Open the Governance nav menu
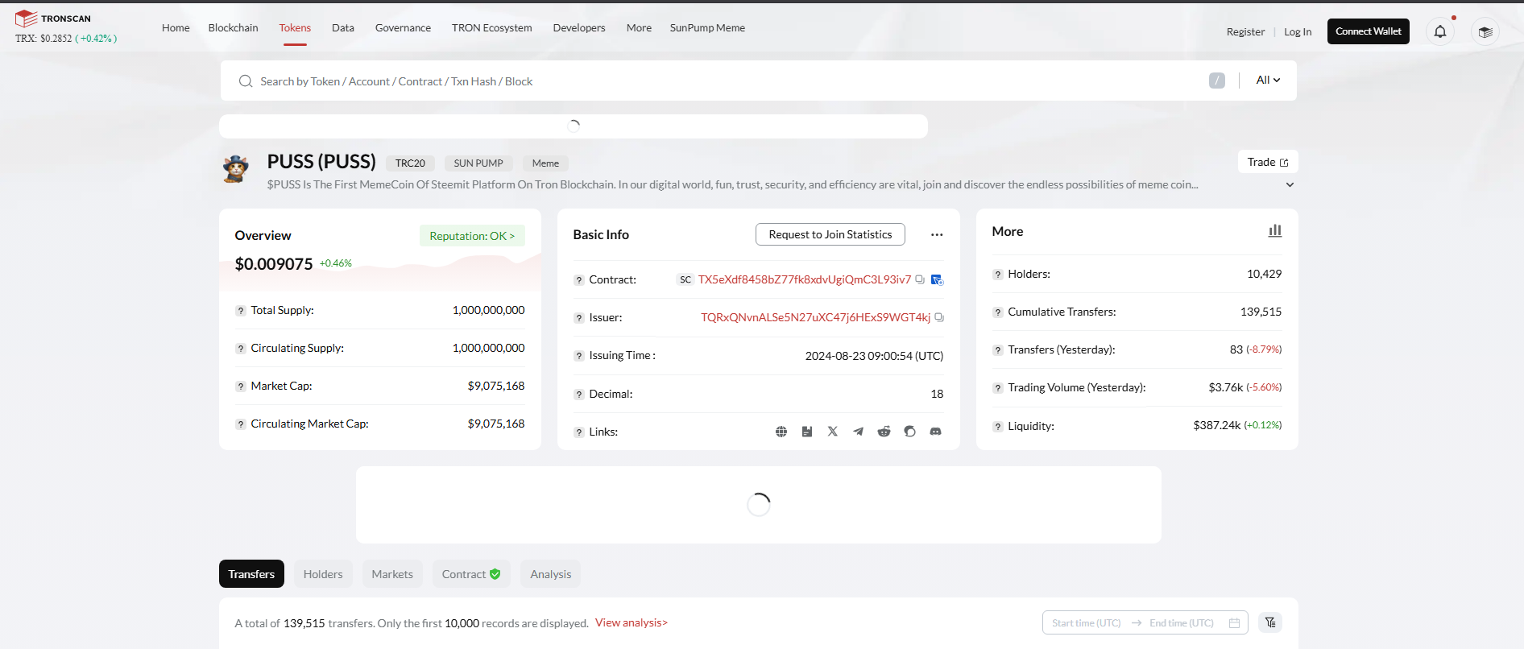The image size is (1524, 649). click(x=403, y=27)
